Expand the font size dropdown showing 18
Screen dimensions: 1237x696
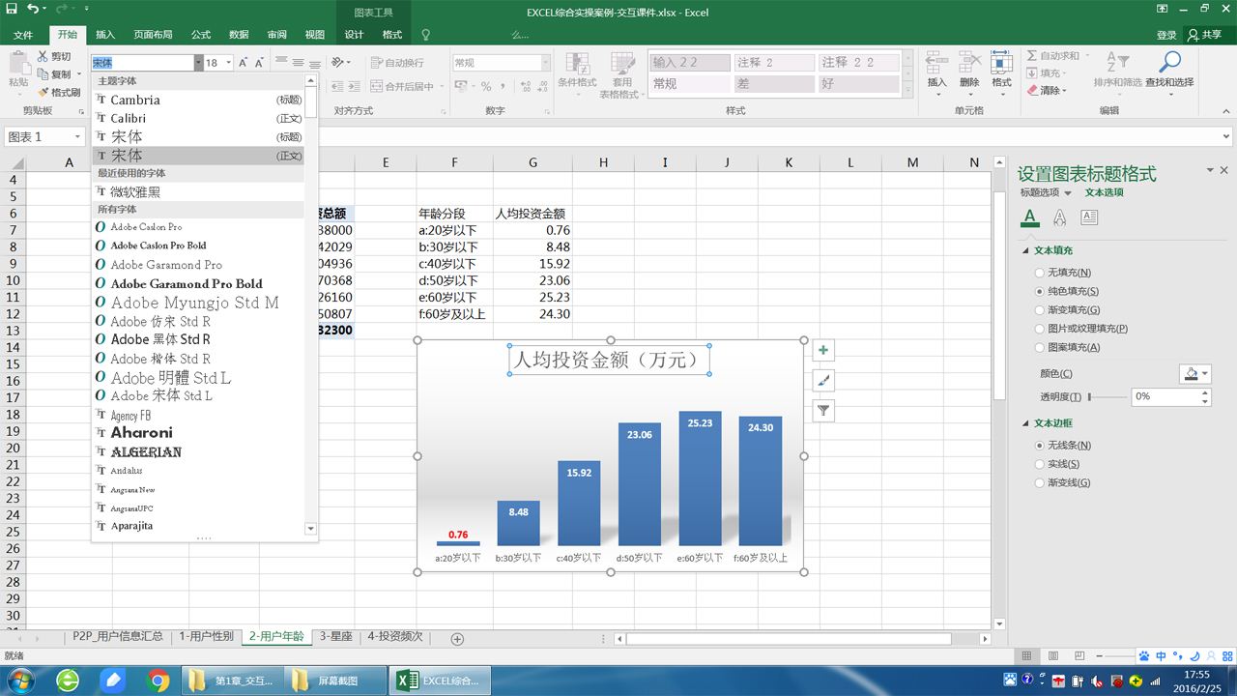click(229, 63)
